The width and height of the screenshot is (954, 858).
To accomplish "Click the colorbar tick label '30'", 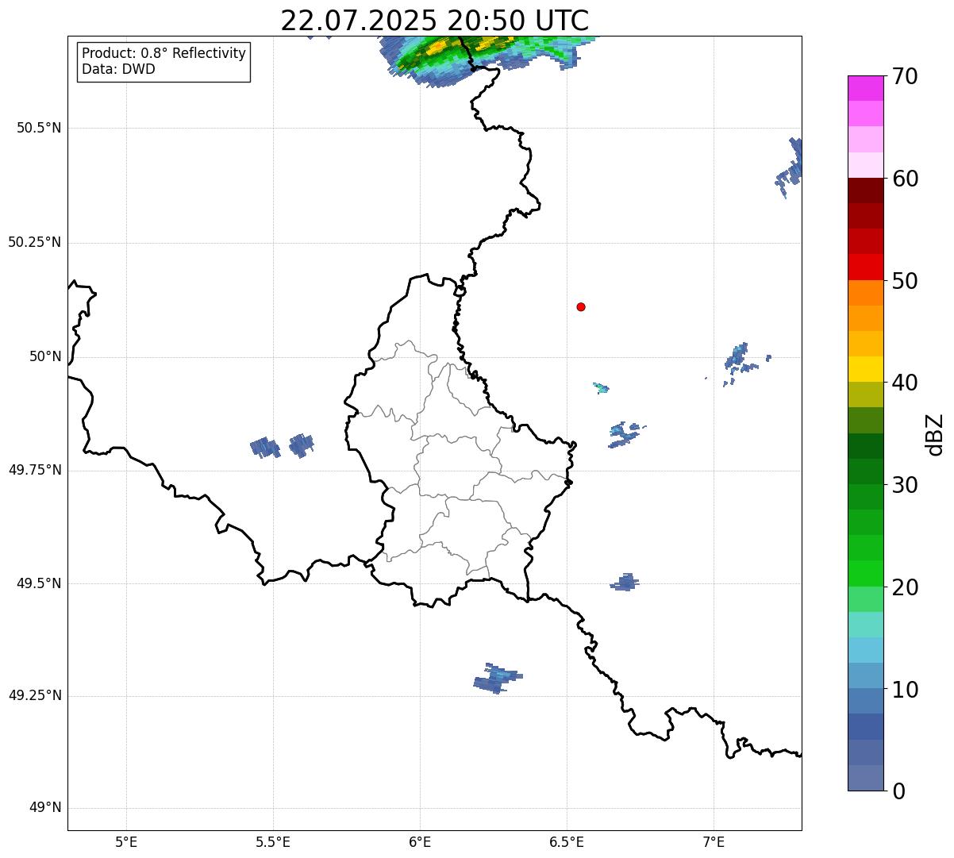I will pyautogui.click(x=905, y=485).
